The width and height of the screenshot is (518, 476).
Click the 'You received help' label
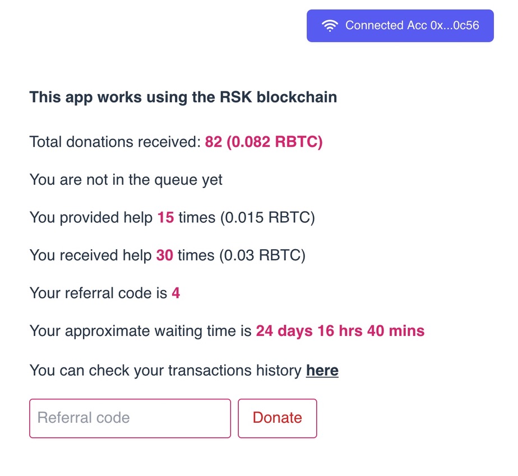(90, 256)
